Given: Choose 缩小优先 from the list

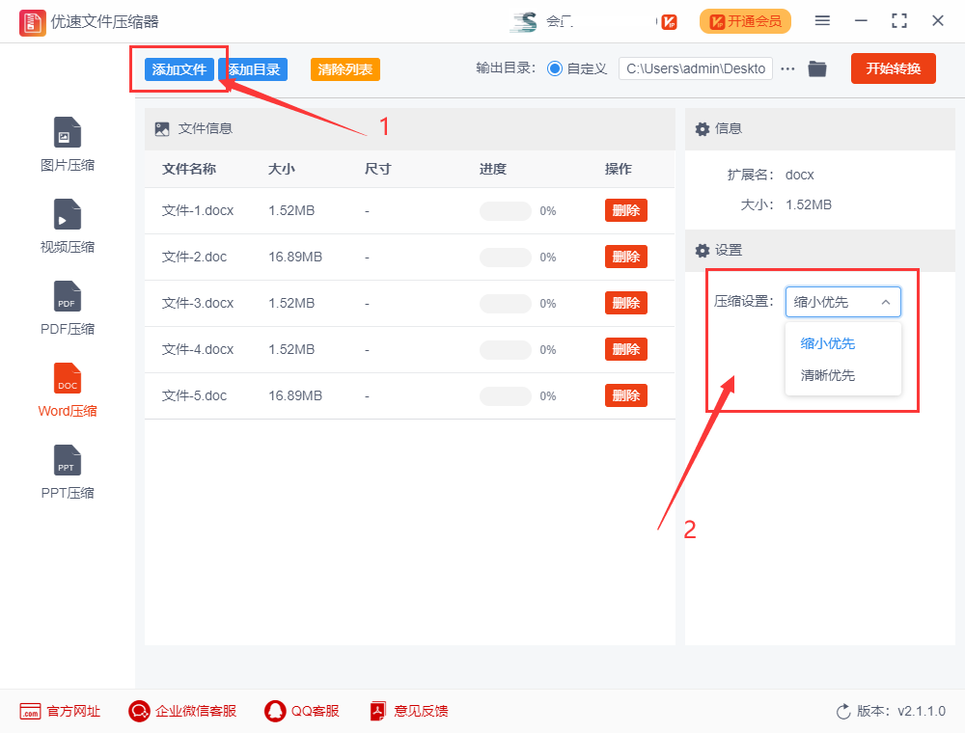Looking at the screenshot, I should pos(828,343).
